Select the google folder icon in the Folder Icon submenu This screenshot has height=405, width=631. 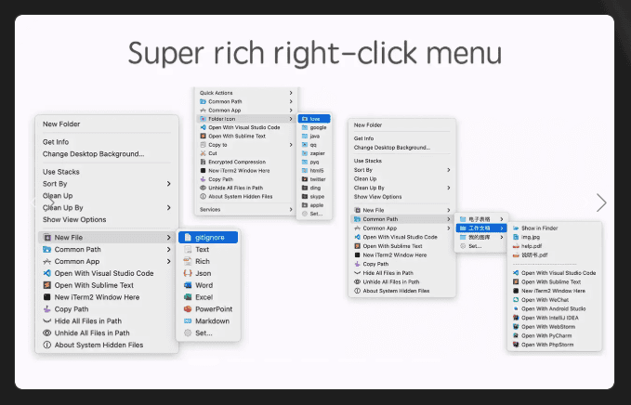[x=305, y=127]
